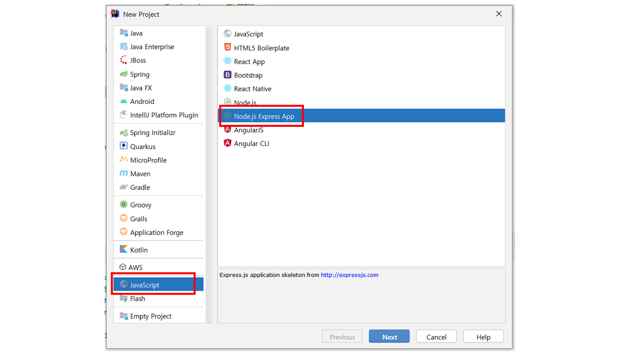Click the React App atom icon
This screenshot has width=642, height=361.
(228, 61)
